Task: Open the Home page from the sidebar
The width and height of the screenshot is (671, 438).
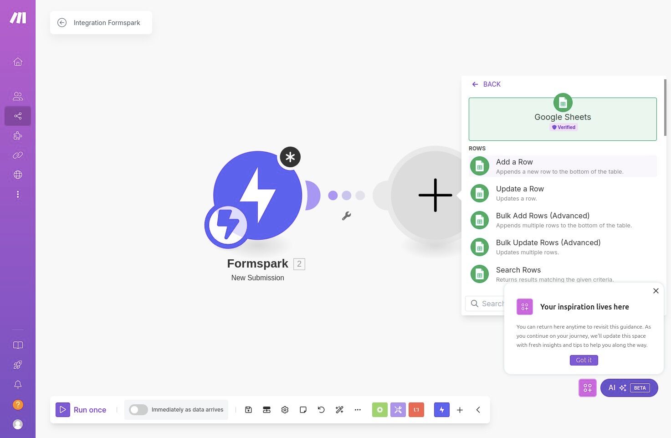Action: 18,62
